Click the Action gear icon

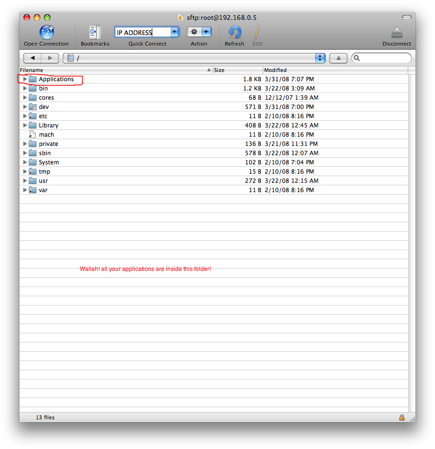click(194, 32)
